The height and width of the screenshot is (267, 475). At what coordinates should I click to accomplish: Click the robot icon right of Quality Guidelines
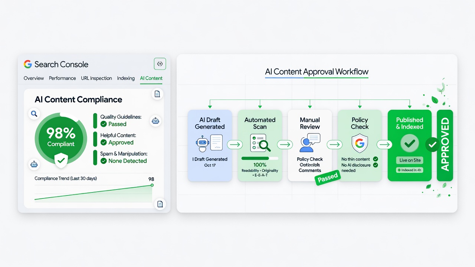point(155,121)
